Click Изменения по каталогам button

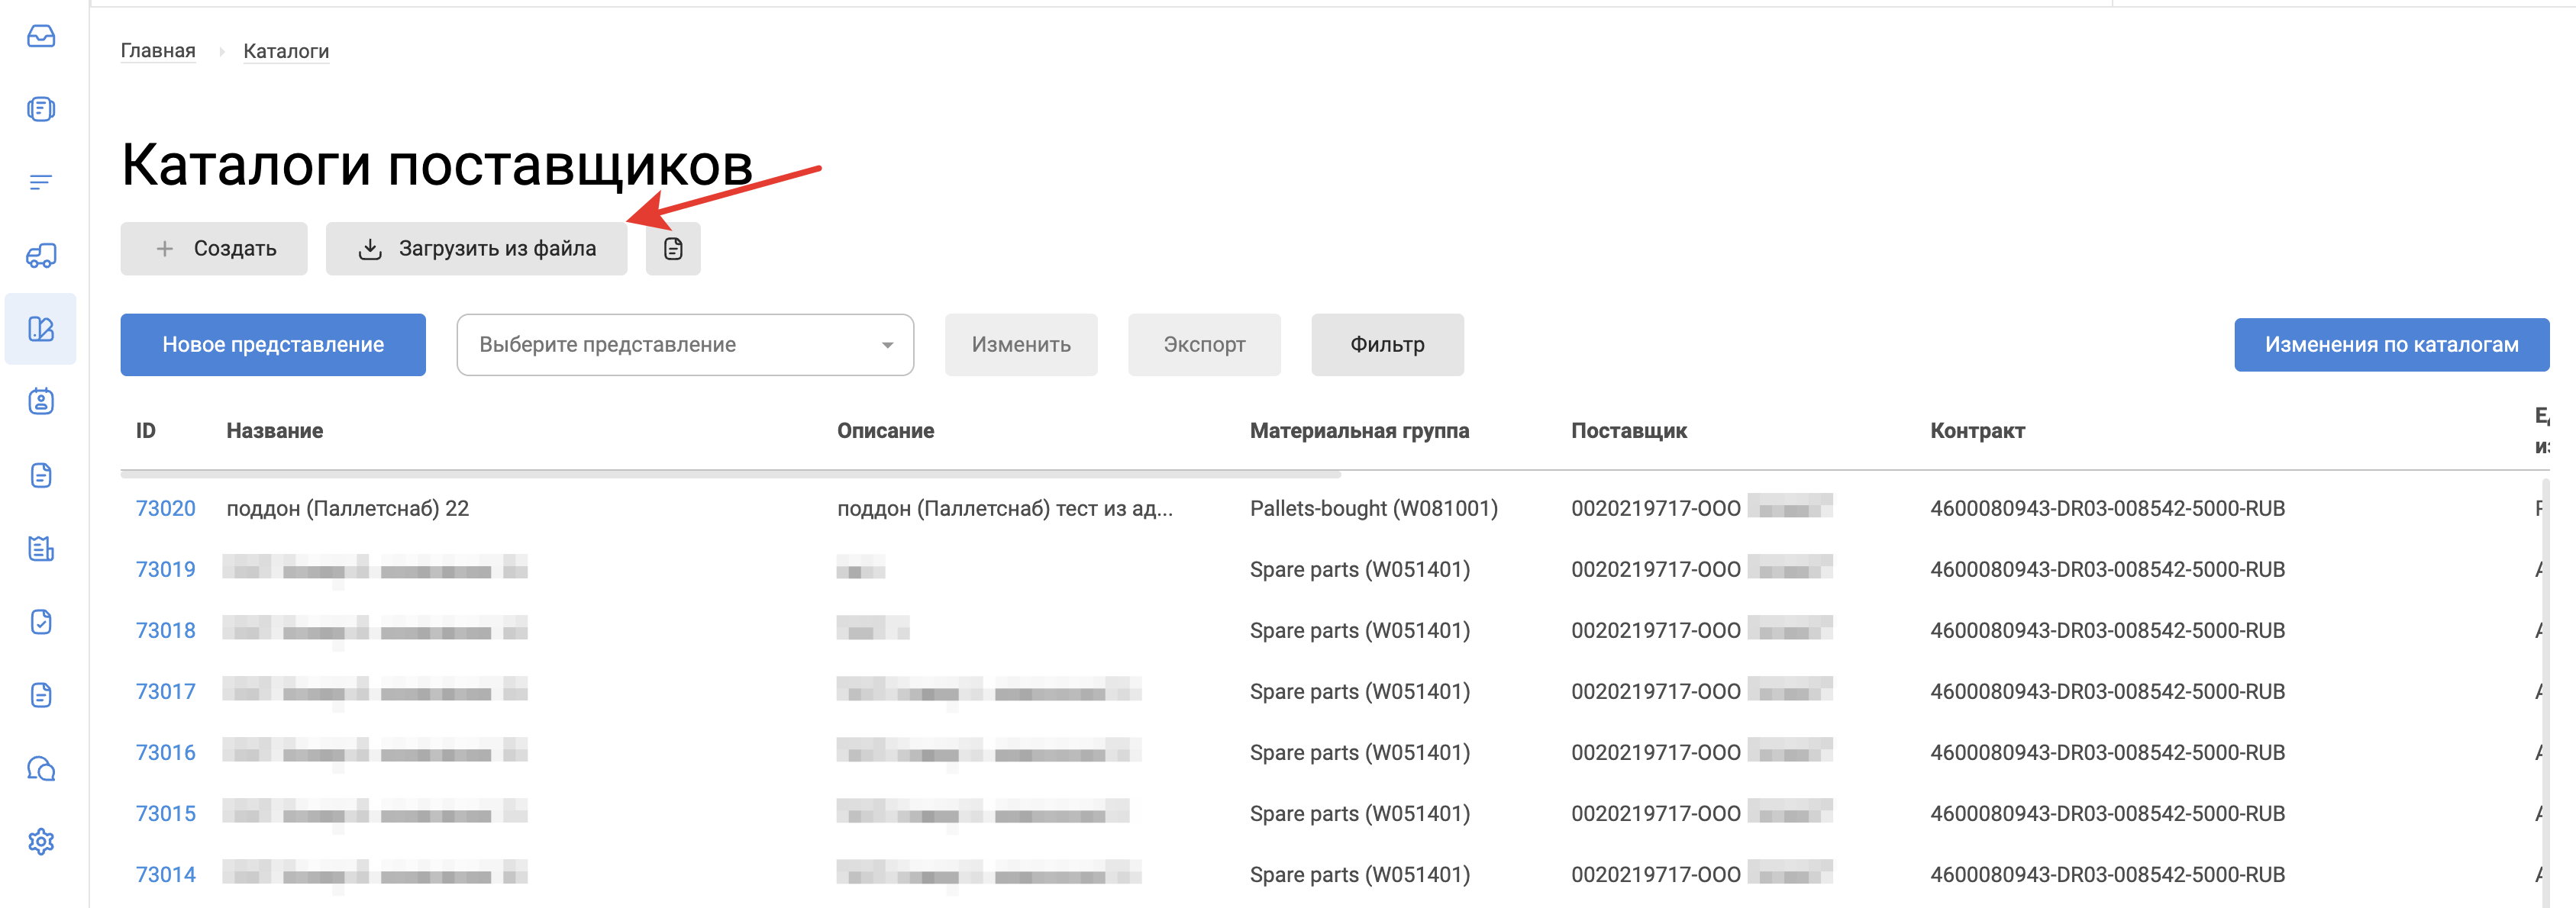point(2391,345)
